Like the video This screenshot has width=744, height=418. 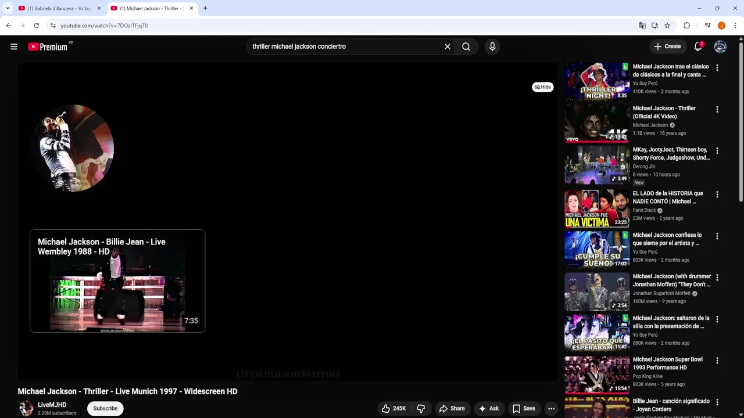coord(394,409)
